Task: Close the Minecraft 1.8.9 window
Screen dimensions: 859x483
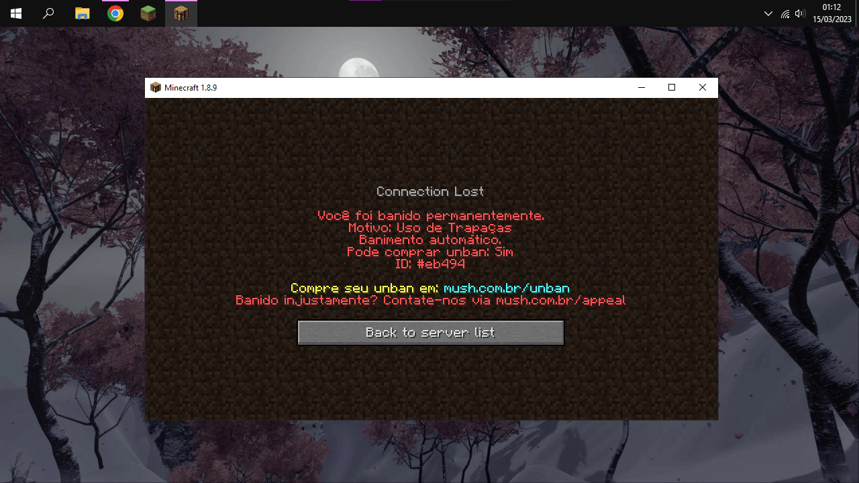Action: 703,88
